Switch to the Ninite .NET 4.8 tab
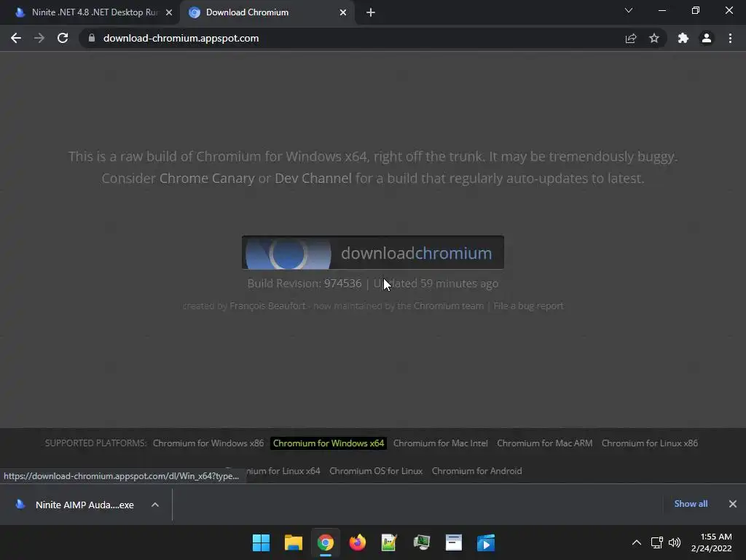Viewport: 746px width, 560px height. click(x=90, y=12)
